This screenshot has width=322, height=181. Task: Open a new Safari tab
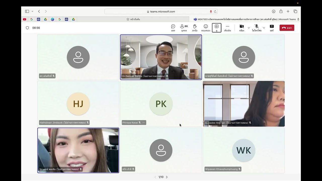(x=288, y=11)
